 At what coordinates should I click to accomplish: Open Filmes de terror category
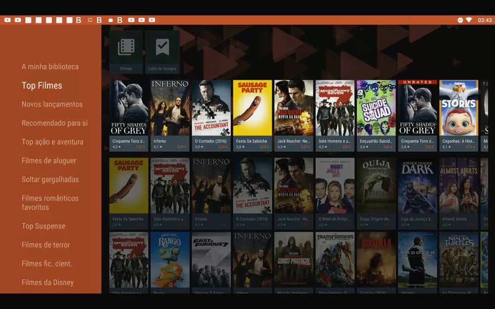pos(46,245)
